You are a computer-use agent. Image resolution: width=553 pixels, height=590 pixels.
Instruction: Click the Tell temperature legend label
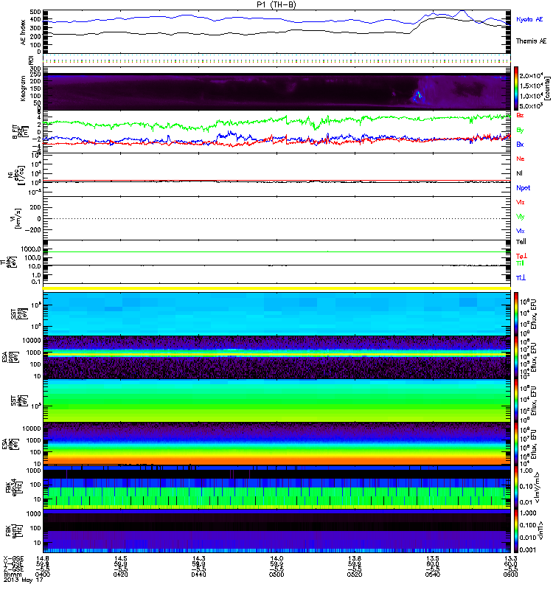(521, 241)
